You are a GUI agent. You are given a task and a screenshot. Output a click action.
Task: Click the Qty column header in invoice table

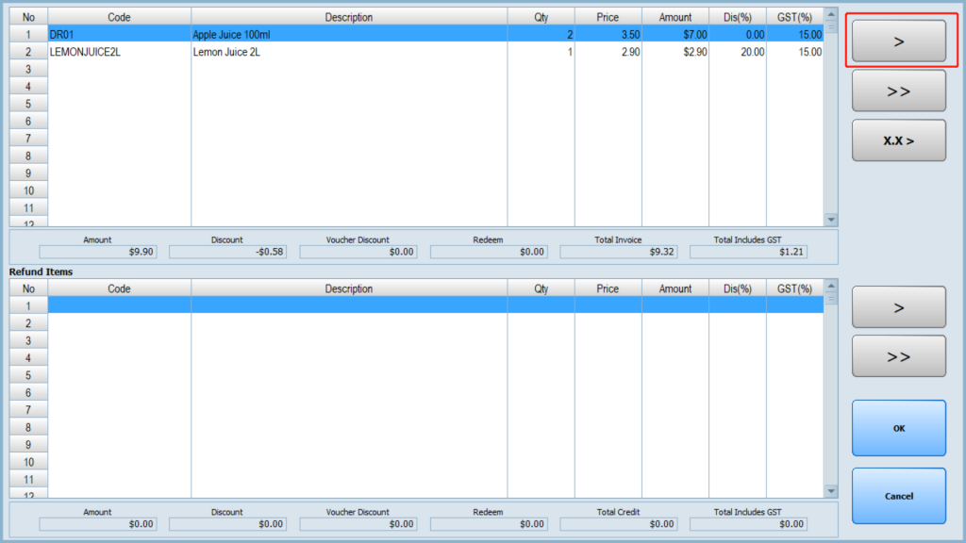[x=541, y=17]
